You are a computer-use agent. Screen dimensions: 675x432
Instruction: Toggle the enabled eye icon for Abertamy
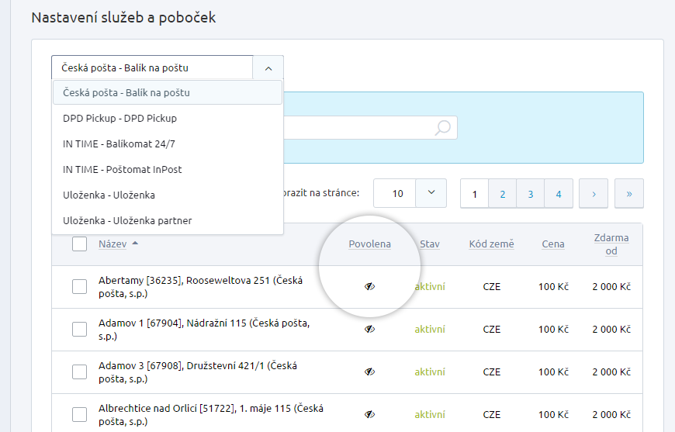pyautogui.click(x=370, y=286)
